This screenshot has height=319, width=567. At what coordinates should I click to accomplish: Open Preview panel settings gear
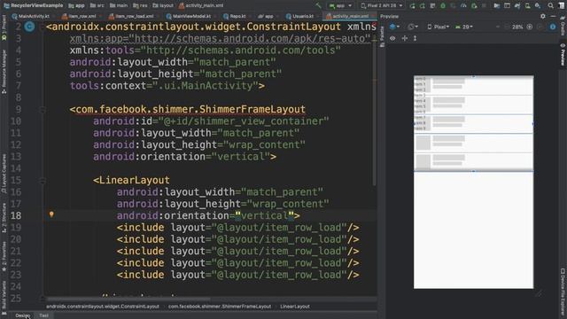(543, 16)
